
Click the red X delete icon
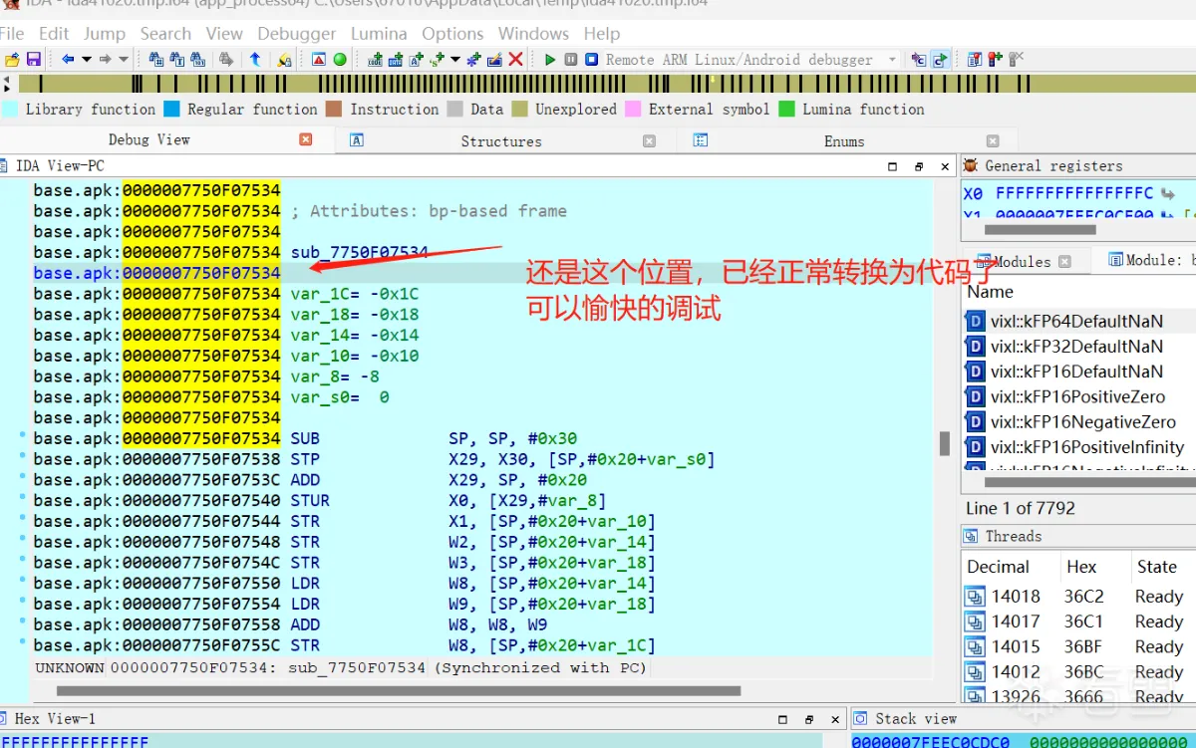pyautogui.click(x=515, y=60)
